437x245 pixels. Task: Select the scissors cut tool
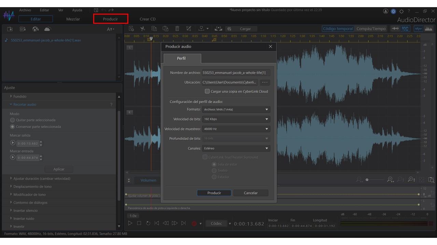tap(143, 29)
